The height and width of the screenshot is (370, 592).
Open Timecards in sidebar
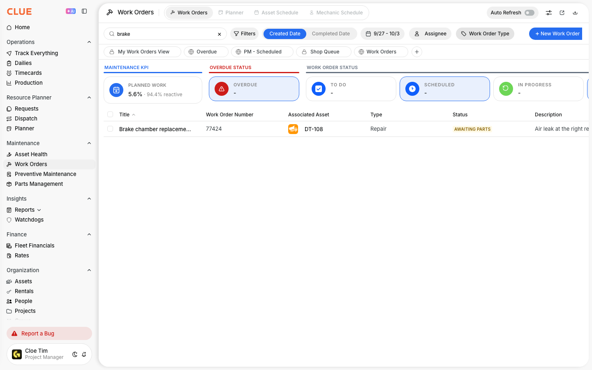pos(28,73)
